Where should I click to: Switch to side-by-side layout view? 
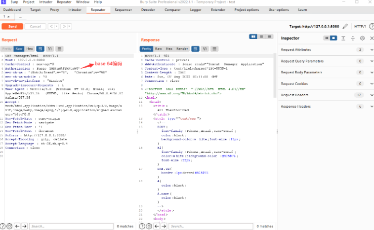point(253,37)
